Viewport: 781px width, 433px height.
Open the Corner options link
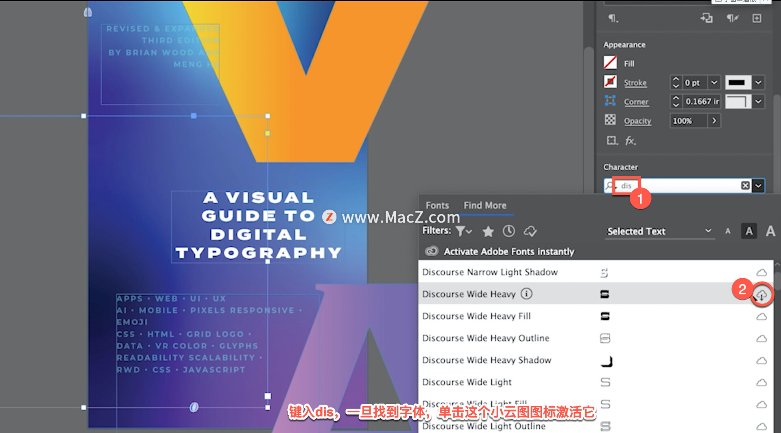[x=636, y=102]
